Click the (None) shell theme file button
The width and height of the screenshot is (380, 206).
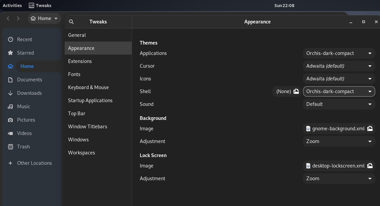pyautogui.click(x=287, y=91)
